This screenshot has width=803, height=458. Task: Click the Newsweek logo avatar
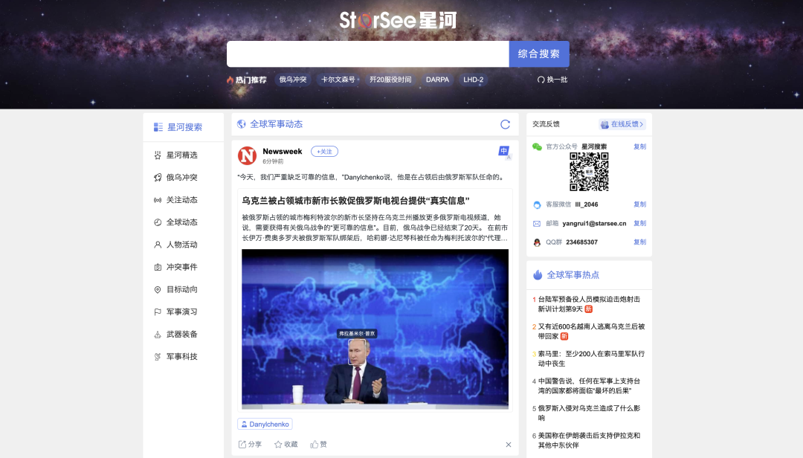[x=247, y=155]
